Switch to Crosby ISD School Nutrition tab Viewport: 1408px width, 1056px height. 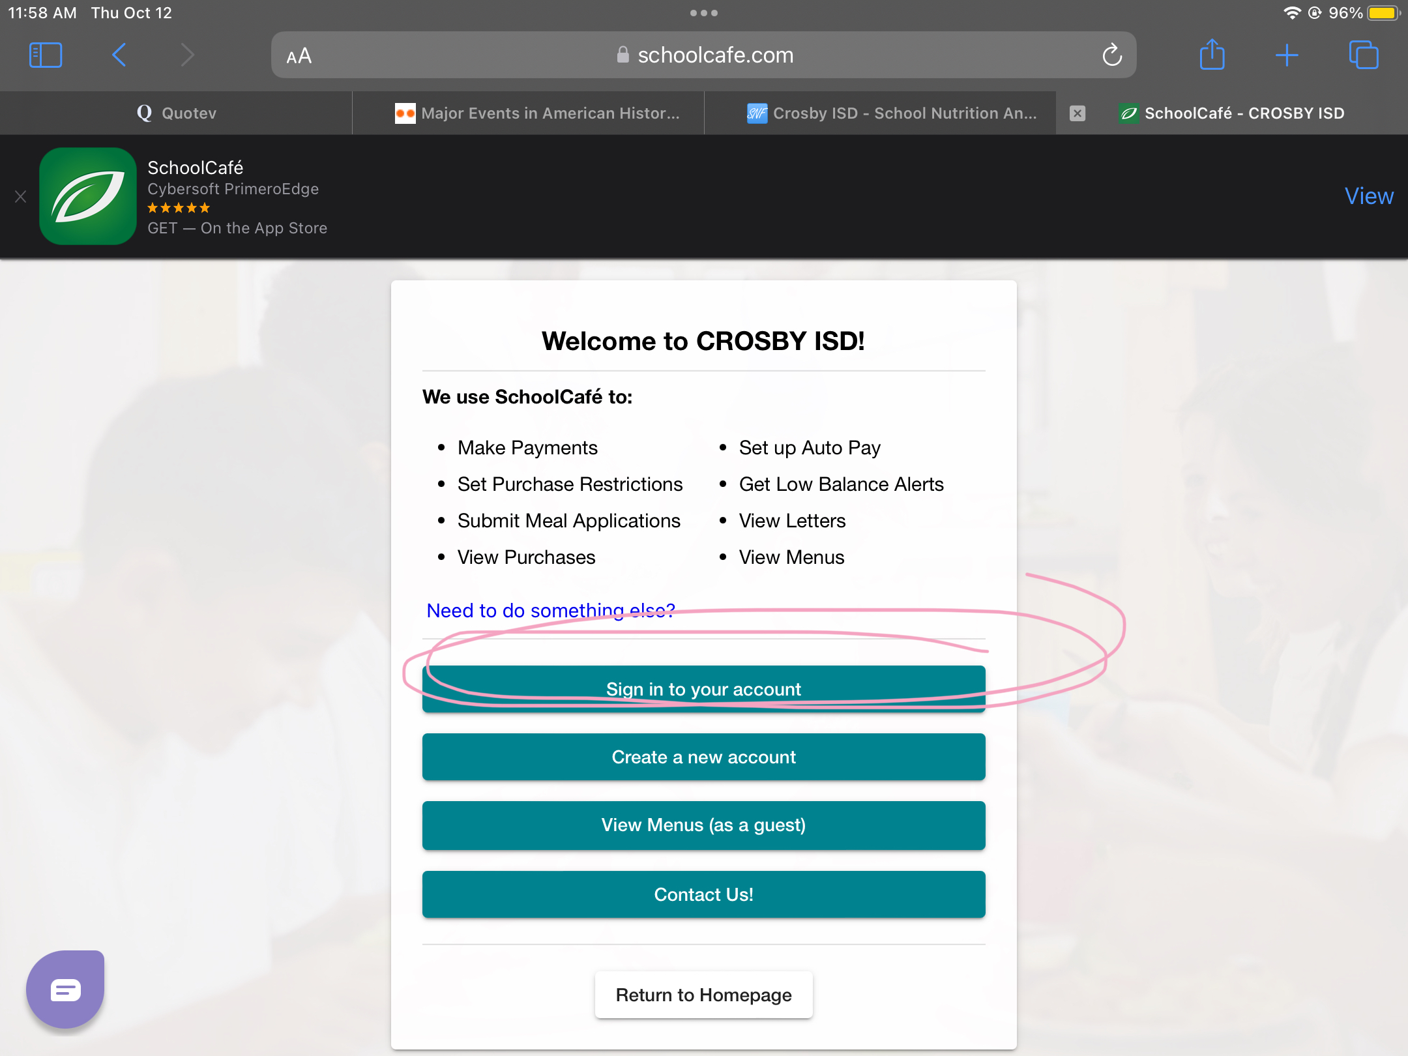point(892,113)
